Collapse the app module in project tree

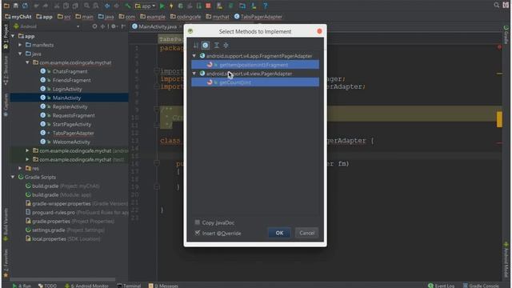pyautogui.click(x=13, y=36)
